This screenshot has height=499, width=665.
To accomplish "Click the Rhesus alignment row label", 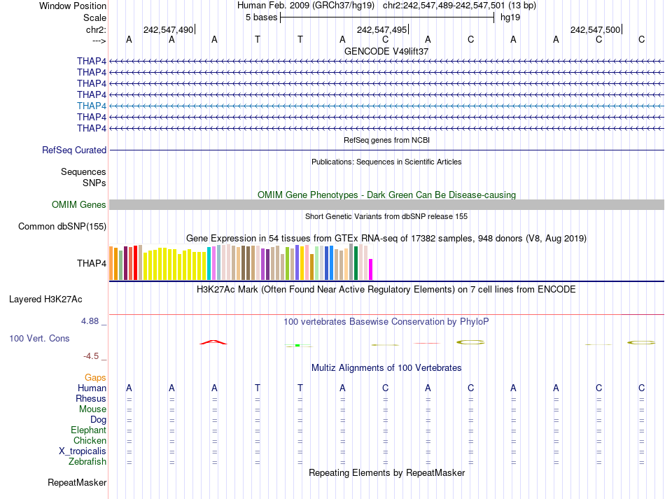I will (x=91, y=398).
